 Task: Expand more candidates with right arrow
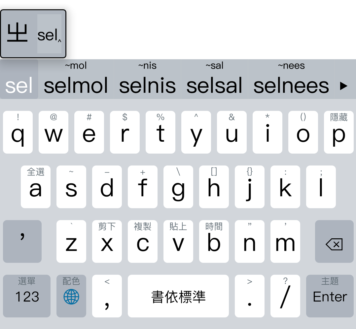pyautogui.click(x=344, y=86)
